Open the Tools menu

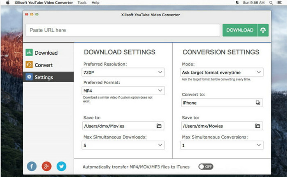click(x=82, y=2)
